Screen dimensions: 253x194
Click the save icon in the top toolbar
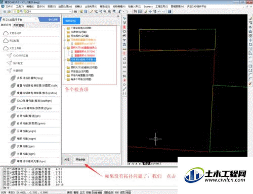[x=86, y=12]
